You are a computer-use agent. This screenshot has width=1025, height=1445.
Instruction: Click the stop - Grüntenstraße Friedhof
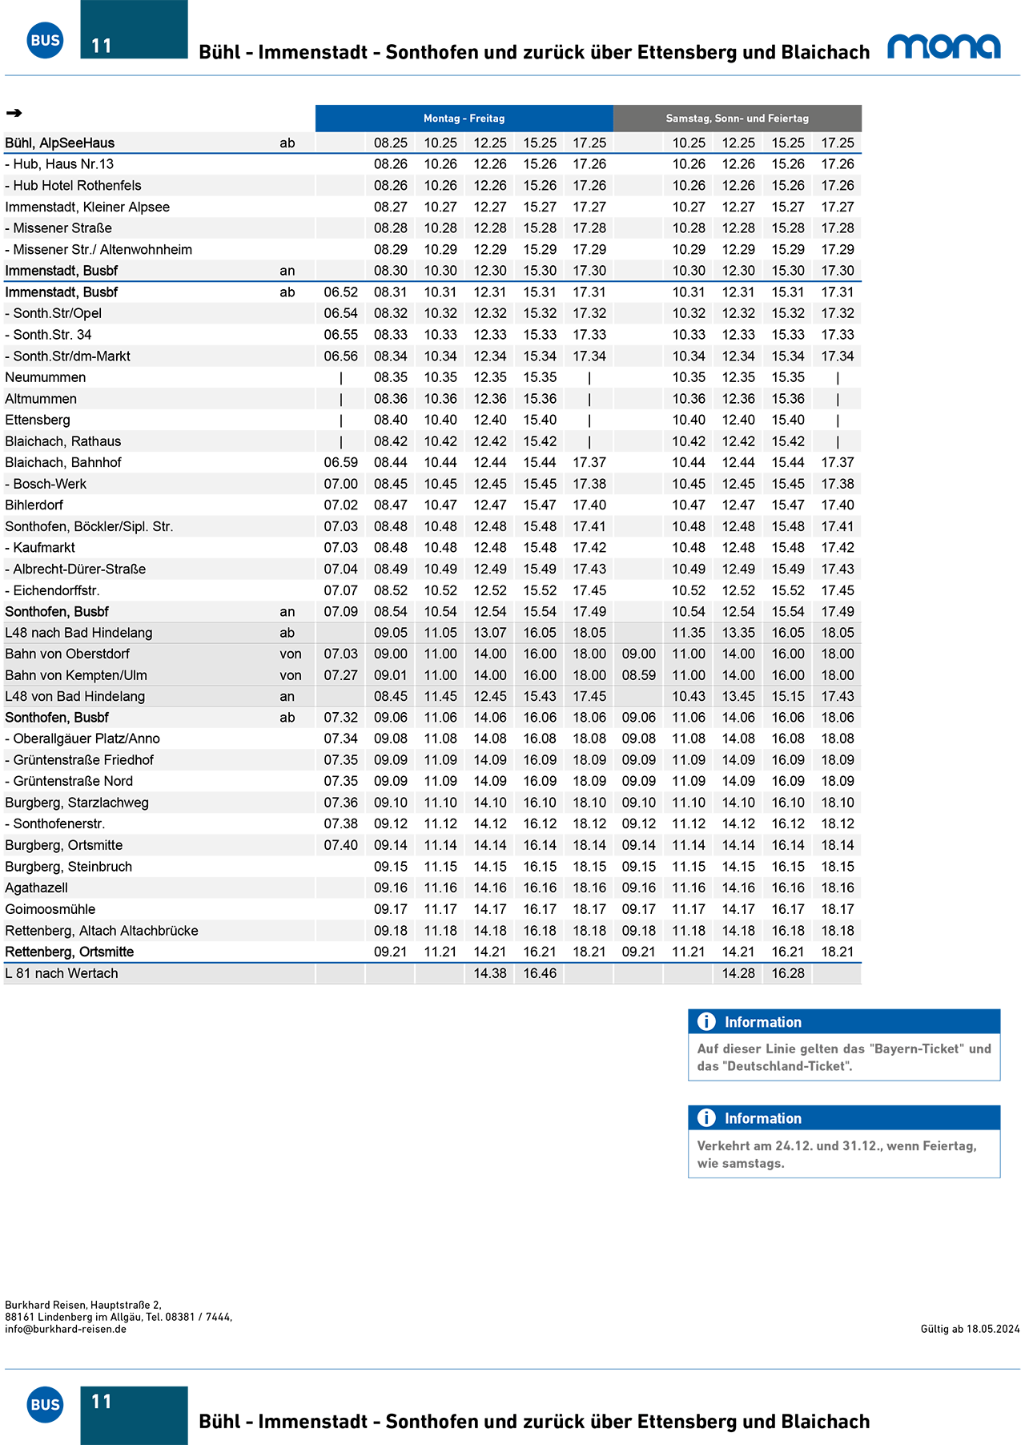[x=79, y=759]
